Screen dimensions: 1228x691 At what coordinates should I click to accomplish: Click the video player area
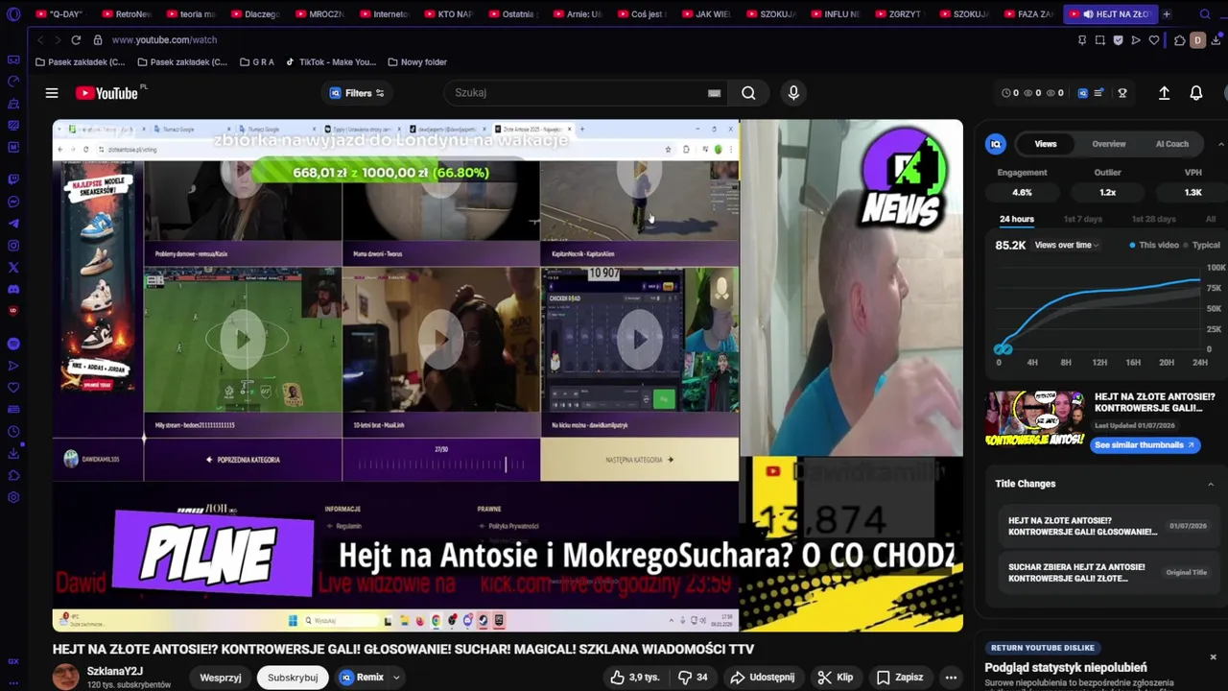pyautogui.click(x=508, y=375)
